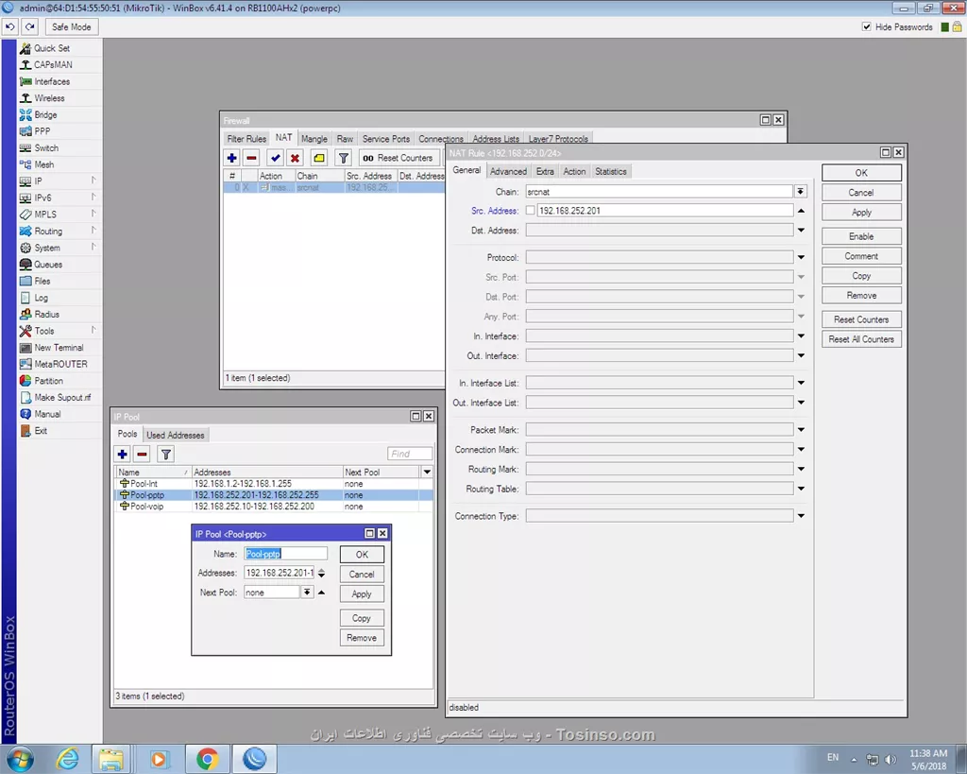967x774 pixels.
Task: Click Copy in the IP Pool dialog
Action: pos(362,618)
